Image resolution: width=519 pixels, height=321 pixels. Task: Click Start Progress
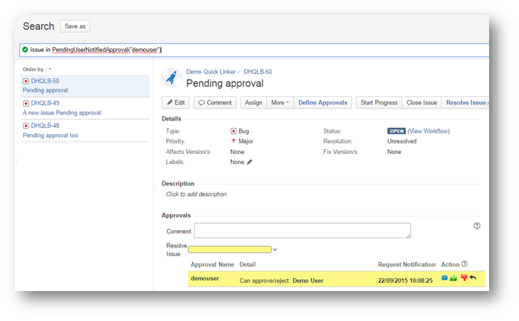379,103
